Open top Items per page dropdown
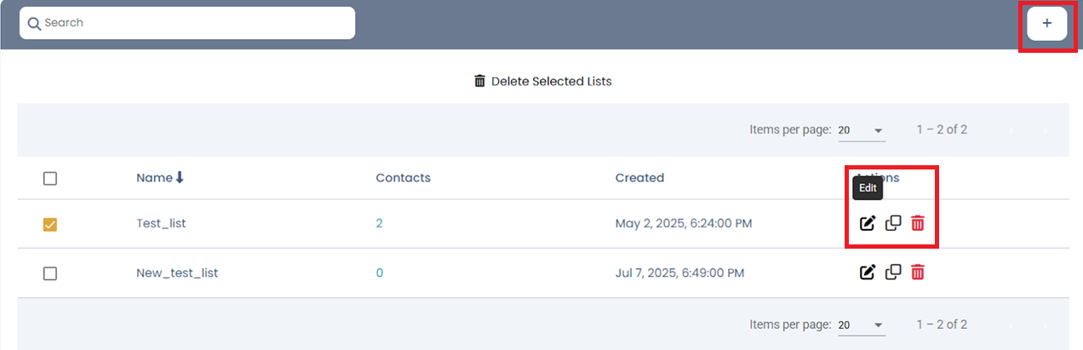The image size is (1083, 350). click(861, 130)
